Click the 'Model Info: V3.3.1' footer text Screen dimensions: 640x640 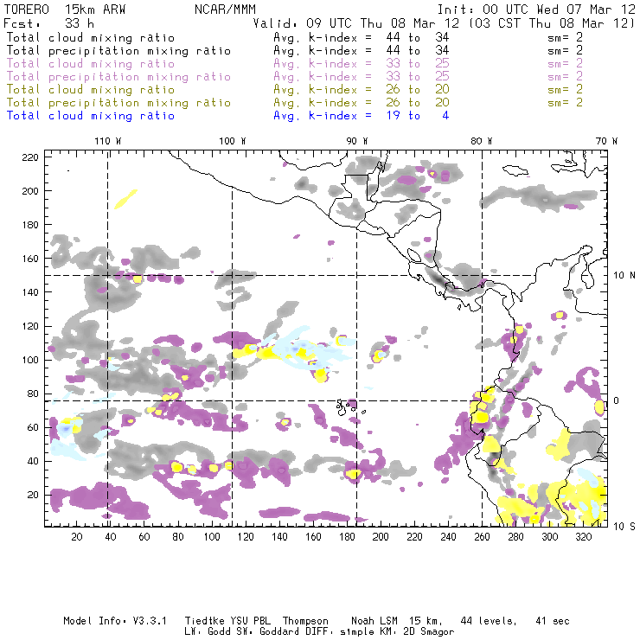115,621
